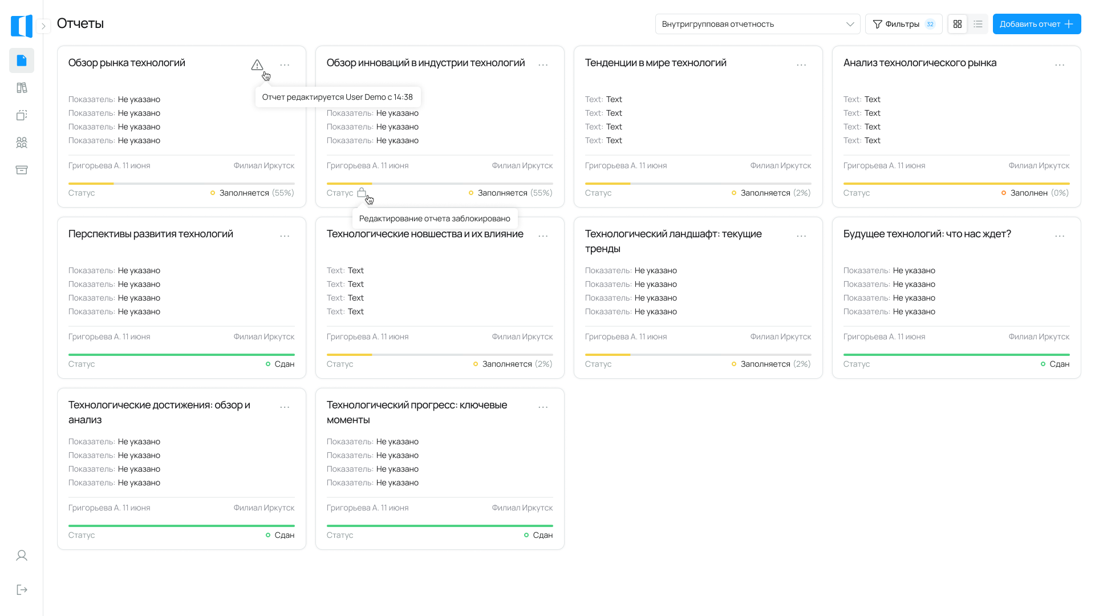The image size is (1095, 616).
Task: Click progress bar on Технологический прогресс card
Action: tap(440, 526)
